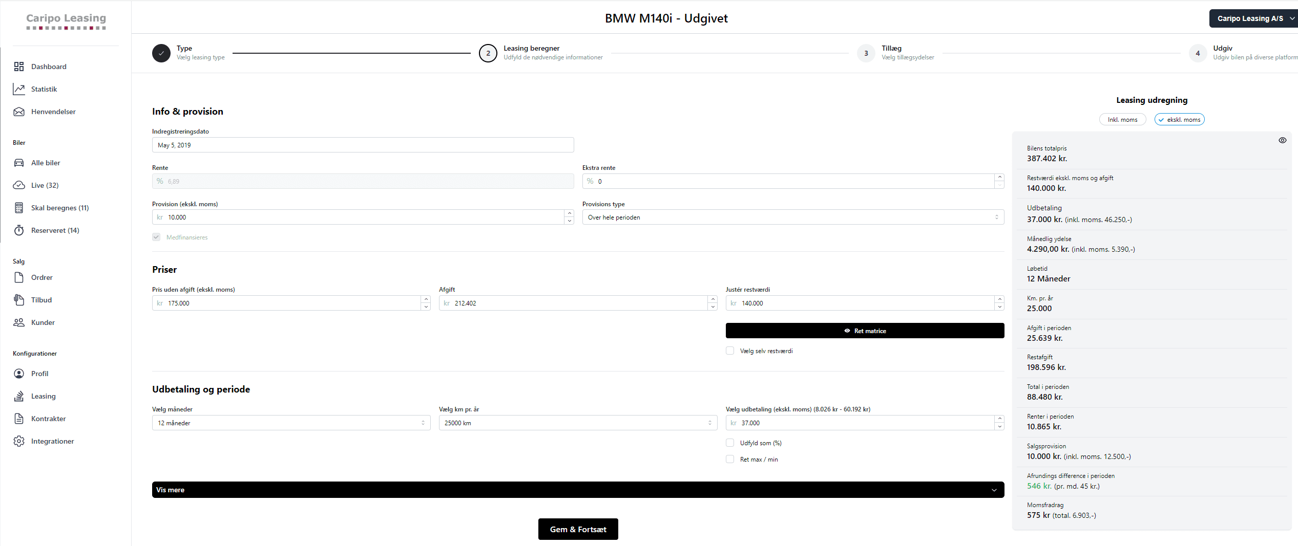Viewport: 1298px width, 546px height.
Task: Toggle the Medfinansieres checkbox
Action: (156, 237)
